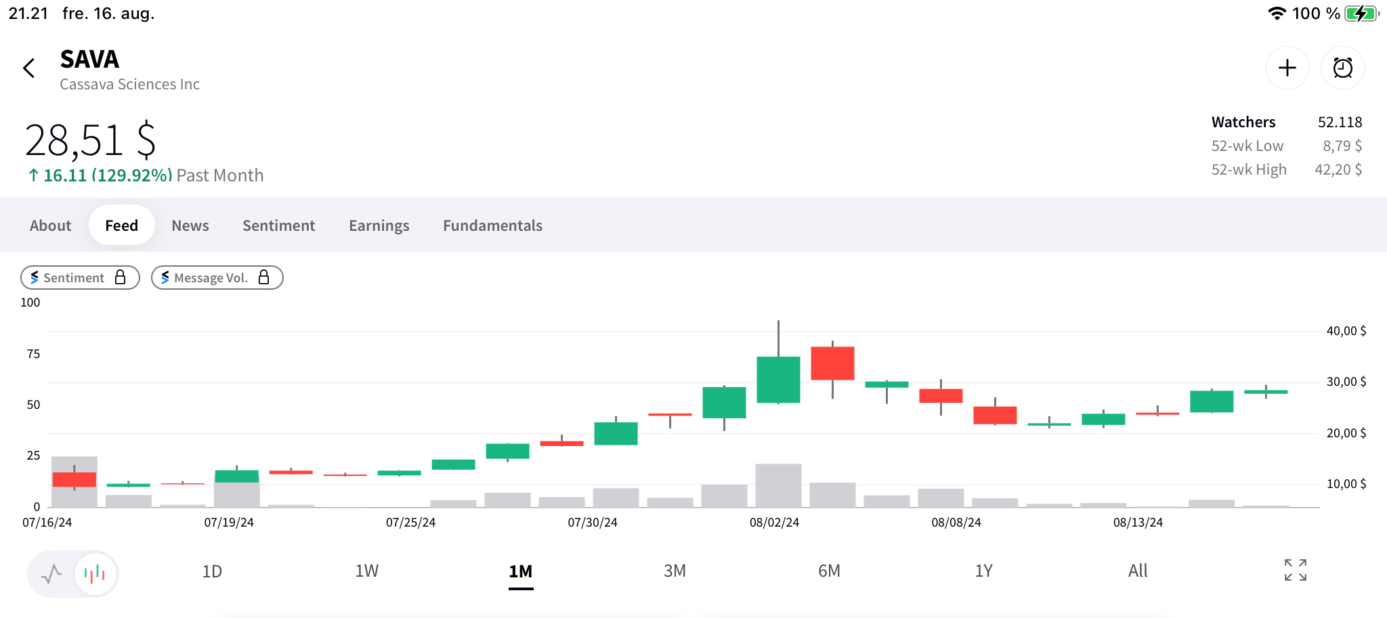Screen dimensions: 1387x618
Task: Toggle the locked Message Vol. overlay chip
Action: (217, 278)
